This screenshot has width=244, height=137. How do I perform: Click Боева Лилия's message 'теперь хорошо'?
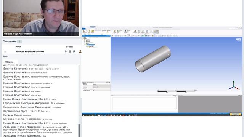pos(59,123)
